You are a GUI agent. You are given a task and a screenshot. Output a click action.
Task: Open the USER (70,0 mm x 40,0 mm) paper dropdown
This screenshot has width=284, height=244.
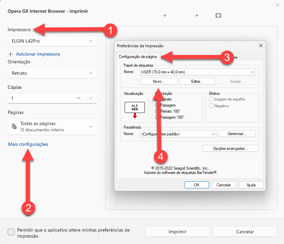point(198,72)
